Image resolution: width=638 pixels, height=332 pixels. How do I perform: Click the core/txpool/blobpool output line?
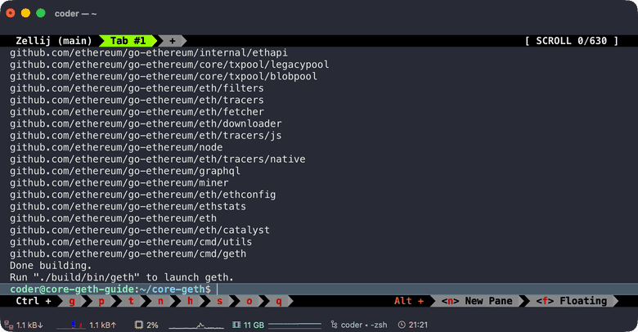point(164,77)
